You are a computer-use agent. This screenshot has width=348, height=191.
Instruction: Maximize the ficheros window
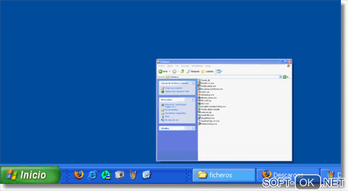pyautogui.click(x=286, y=62)
